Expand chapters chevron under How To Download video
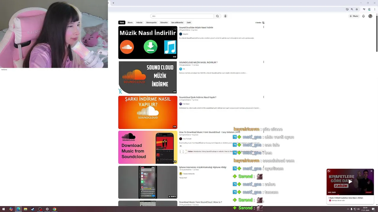Image resolution: width=378 pixels, height=212 pixels. tap(263, 152)
